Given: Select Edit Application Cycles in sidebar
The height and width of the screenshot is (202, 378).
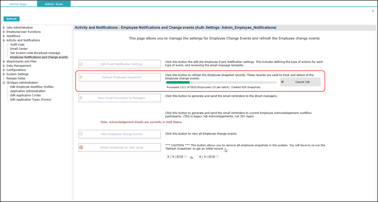Looking at the screenshot, I should (x=26, y=96).
